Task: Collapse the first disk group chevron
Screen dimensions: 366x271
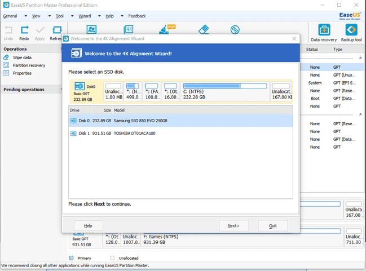Action: pyautogui.click(x=360, y=58)
